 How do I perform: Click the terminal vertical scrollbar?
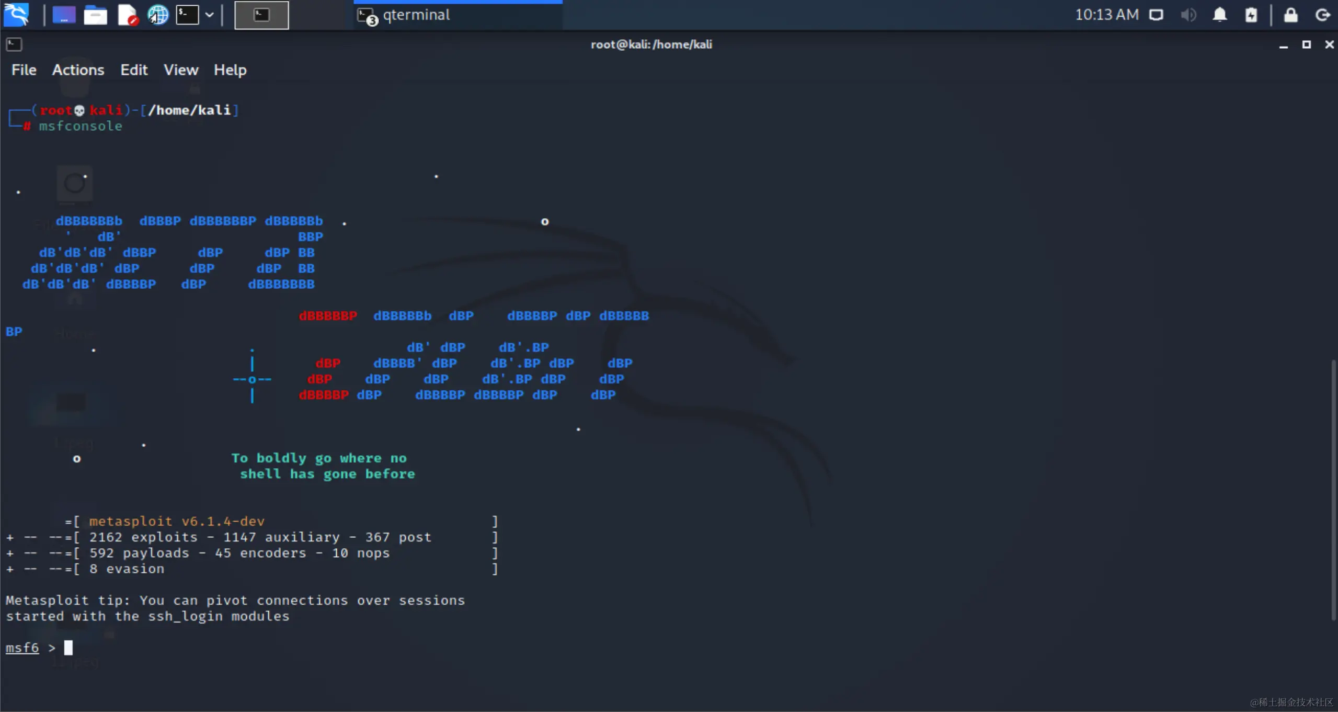[1333, 489]
